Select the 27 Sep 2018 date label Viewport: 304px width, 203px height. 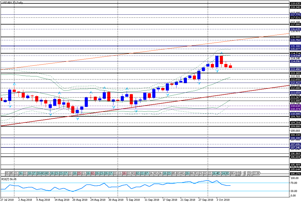coord(206,200)
